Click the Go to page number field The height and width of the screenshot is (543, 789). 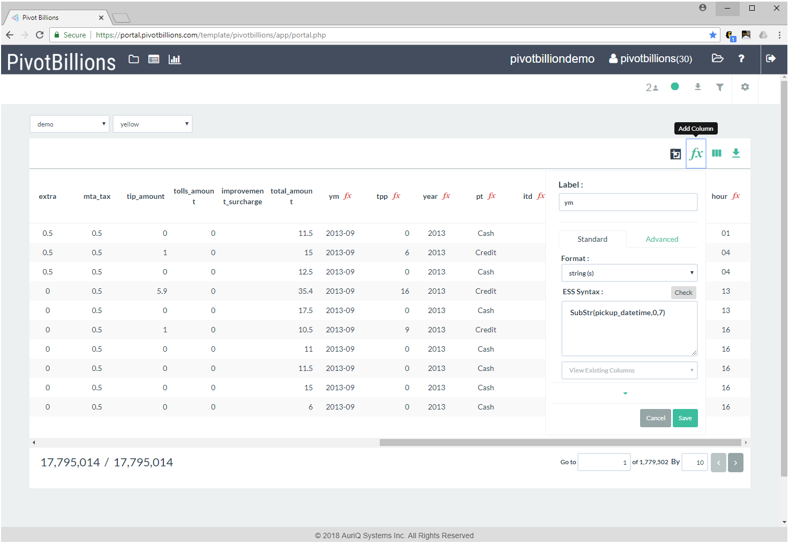tap(604, 462)
